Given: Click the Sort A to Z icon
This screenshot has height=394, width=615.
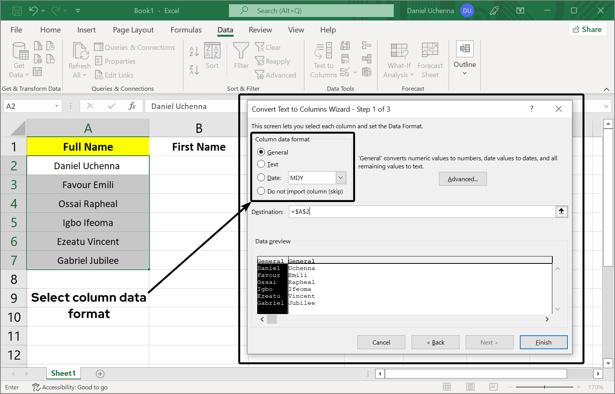Looking at the screenshot, I should [x=194, y=51].
